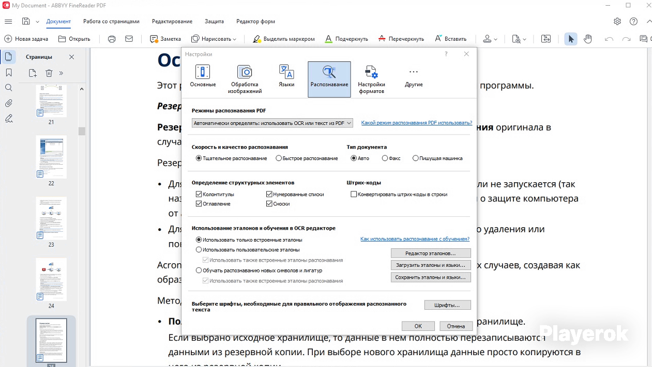
Task: Select Train new characters and ligatures
Action: coord(199,270)
